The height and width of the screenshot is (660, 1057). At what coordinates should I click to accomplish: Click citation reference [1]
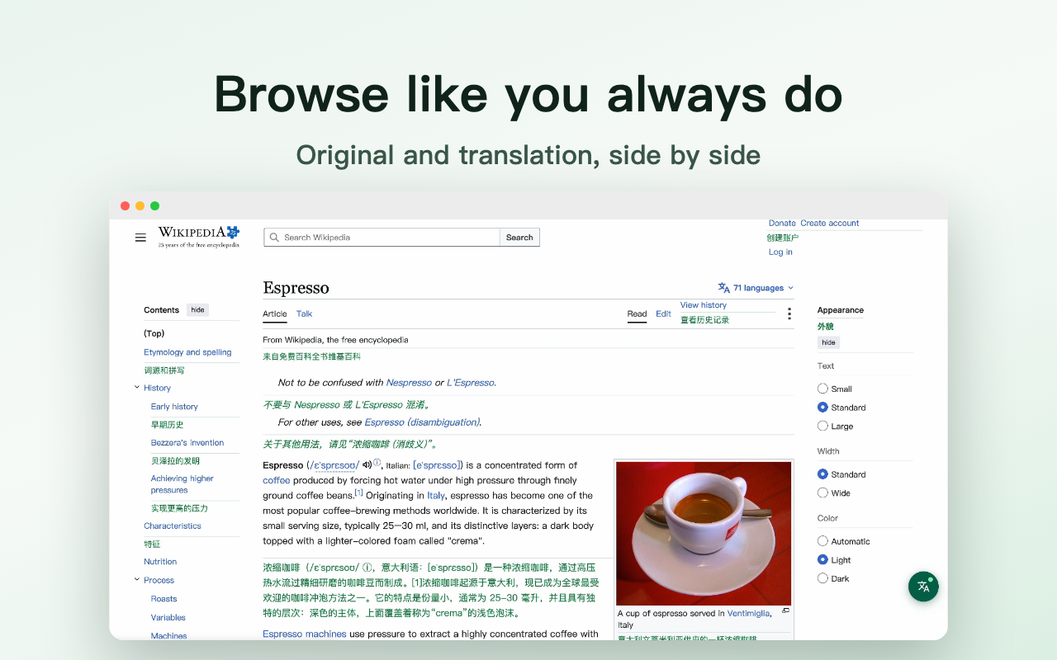pos(358,493)
